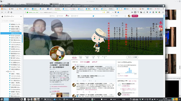Viewport: 181px width, 101px height.
Task: Click プロフィールを編集 button
Action: (132, 57)
